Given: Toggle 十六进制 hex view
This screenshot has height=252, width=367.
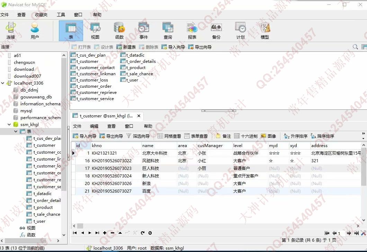Looking at the screenshot, I should coord(246,136).
